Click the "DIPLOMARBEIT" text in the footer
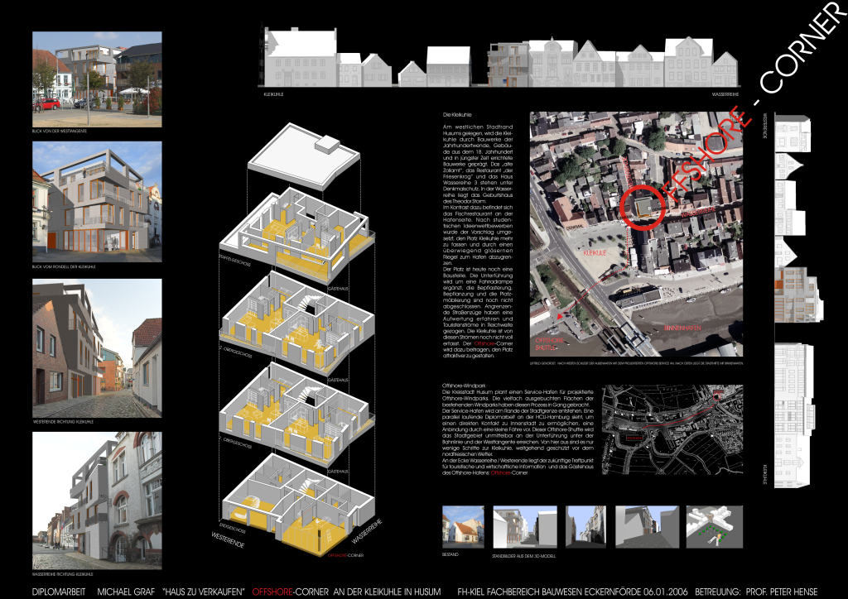 pyautogui.click(x=59, y=592)
